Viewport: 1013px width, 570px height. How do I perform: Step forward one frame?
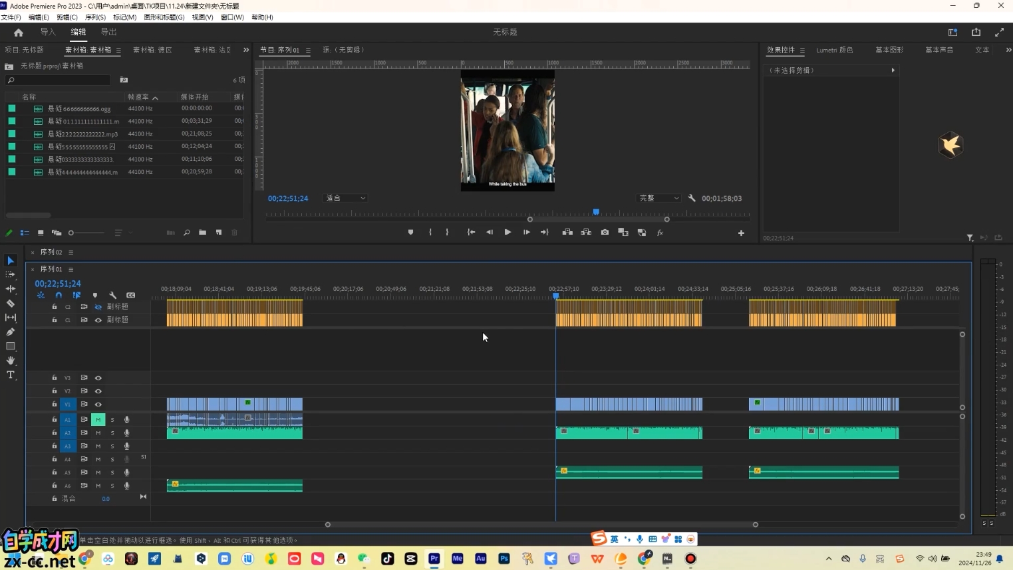pos(526,233)
